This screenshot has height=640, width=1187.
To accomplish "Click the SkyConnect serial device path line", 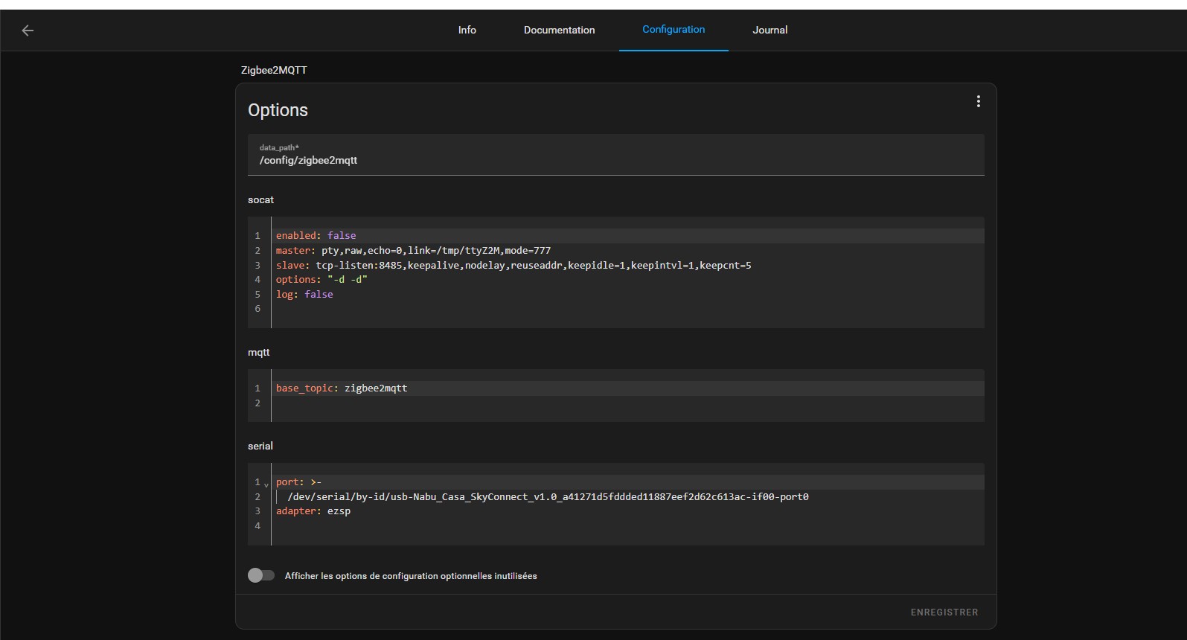I will point(548,496).
